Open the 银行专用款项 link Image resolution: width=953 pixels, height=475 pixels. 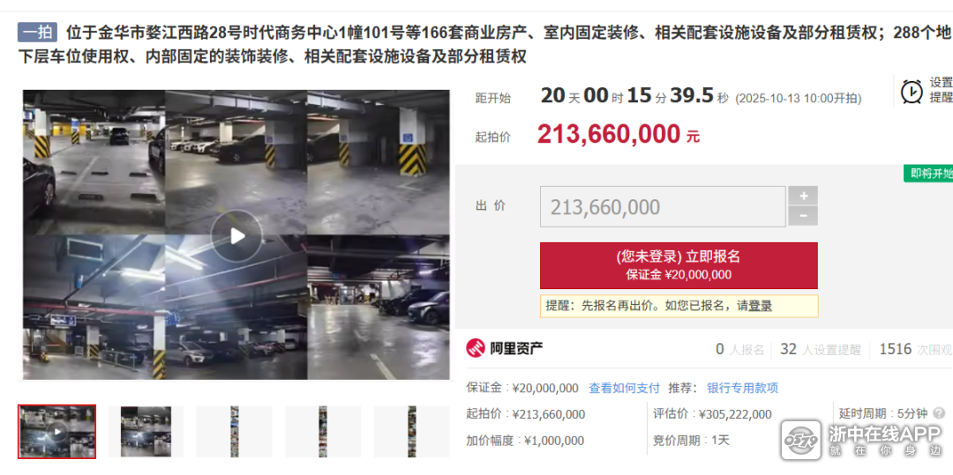743,388
